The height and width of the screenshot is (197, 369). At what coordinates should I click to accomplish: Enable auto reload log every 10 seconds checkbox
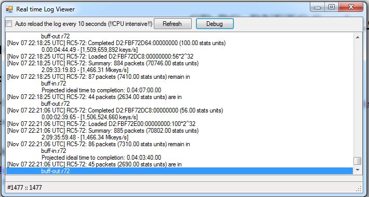9,24
